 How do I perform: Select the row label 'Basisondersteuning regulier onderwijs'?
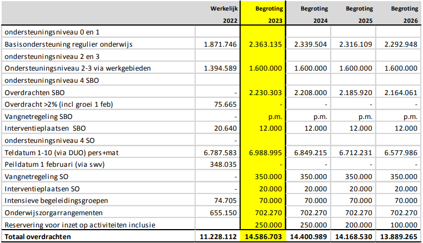coord(68,44)
